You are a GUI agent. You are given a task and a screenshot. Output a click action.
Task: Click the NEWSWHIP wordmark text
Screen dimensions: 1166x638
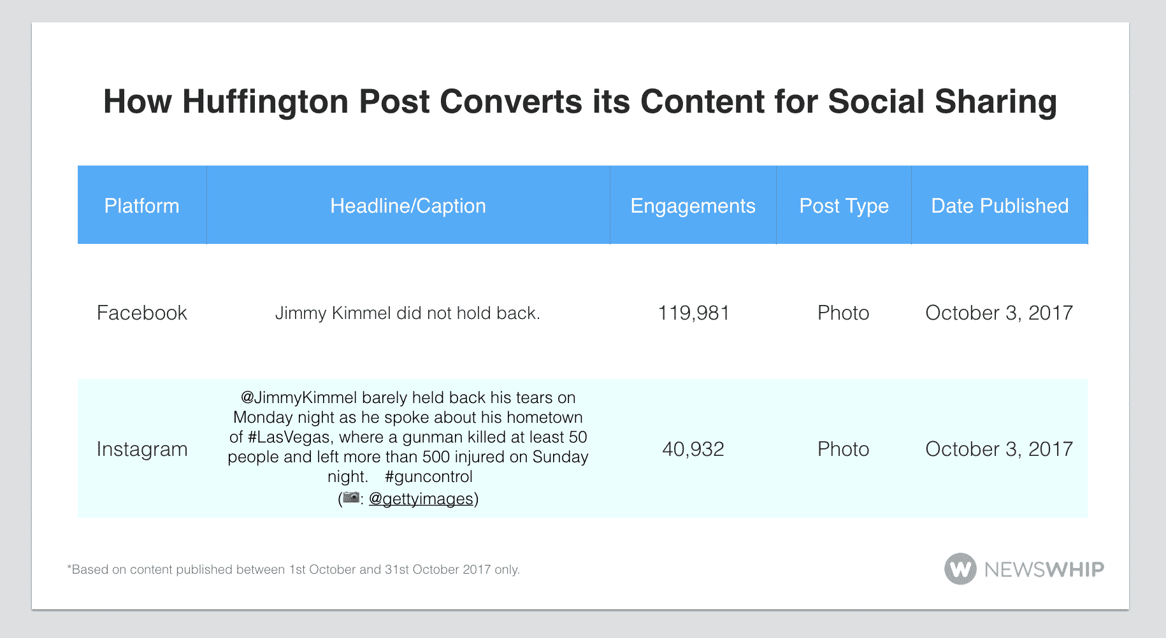(x=1044, y=569)
